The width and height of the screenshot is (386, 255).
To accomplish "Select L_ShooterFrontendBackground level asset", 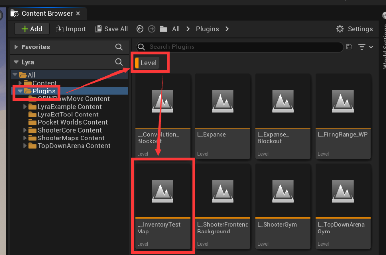I will click(x=223, y=207).
